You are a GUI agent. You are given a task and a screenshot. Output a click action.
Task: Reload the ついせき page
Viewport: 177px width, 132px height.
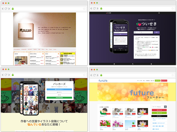click(x=94, y=8)
